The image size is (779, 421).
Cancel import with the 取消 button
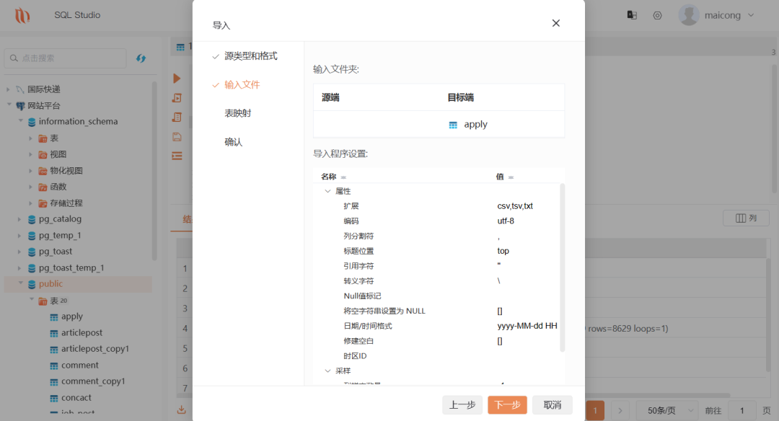coord(553,404)
